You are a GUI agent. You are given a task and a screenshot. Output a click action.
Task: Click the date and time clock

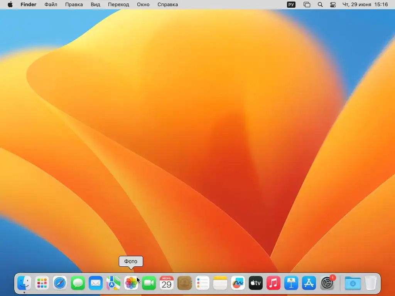click(x=365, y=5)
